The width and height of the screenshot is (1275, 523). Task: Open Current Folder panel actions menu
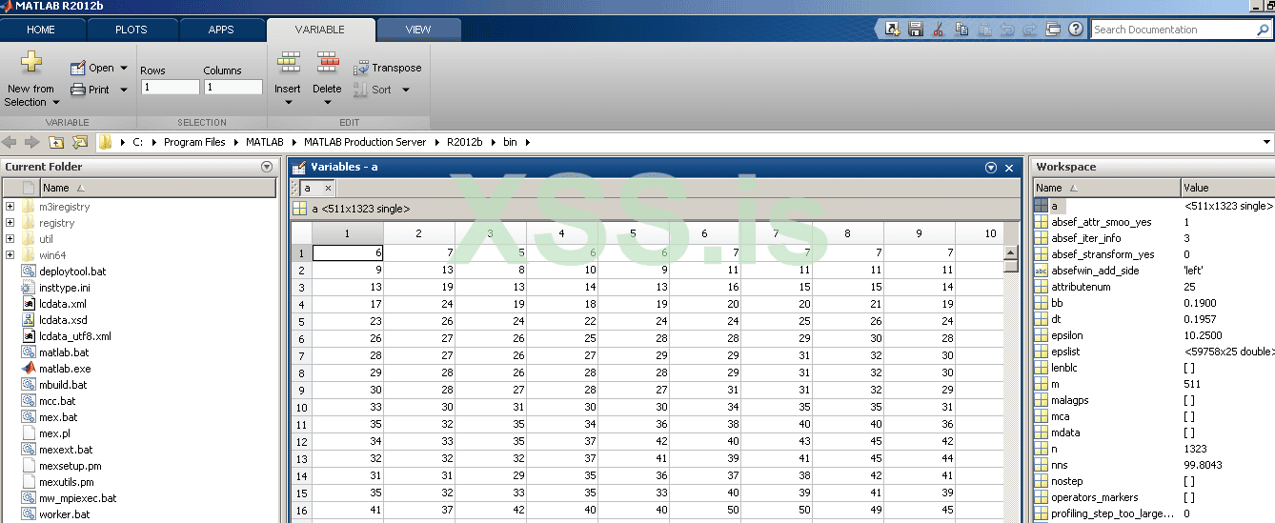click(x=267, y=167)
